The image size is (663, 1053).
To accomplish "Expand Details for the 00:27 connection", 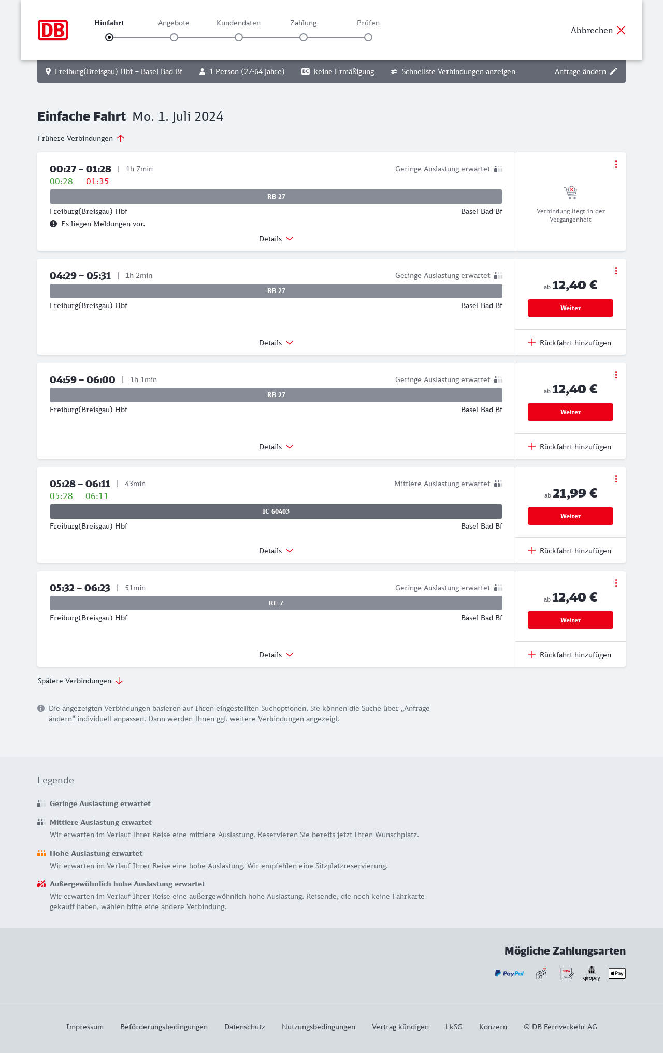I will [x=276, y=239].
